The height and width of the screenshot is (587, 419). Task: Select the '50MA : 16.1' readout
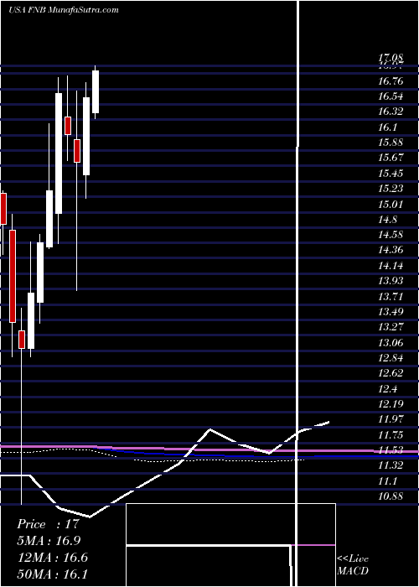click(52, 574)
